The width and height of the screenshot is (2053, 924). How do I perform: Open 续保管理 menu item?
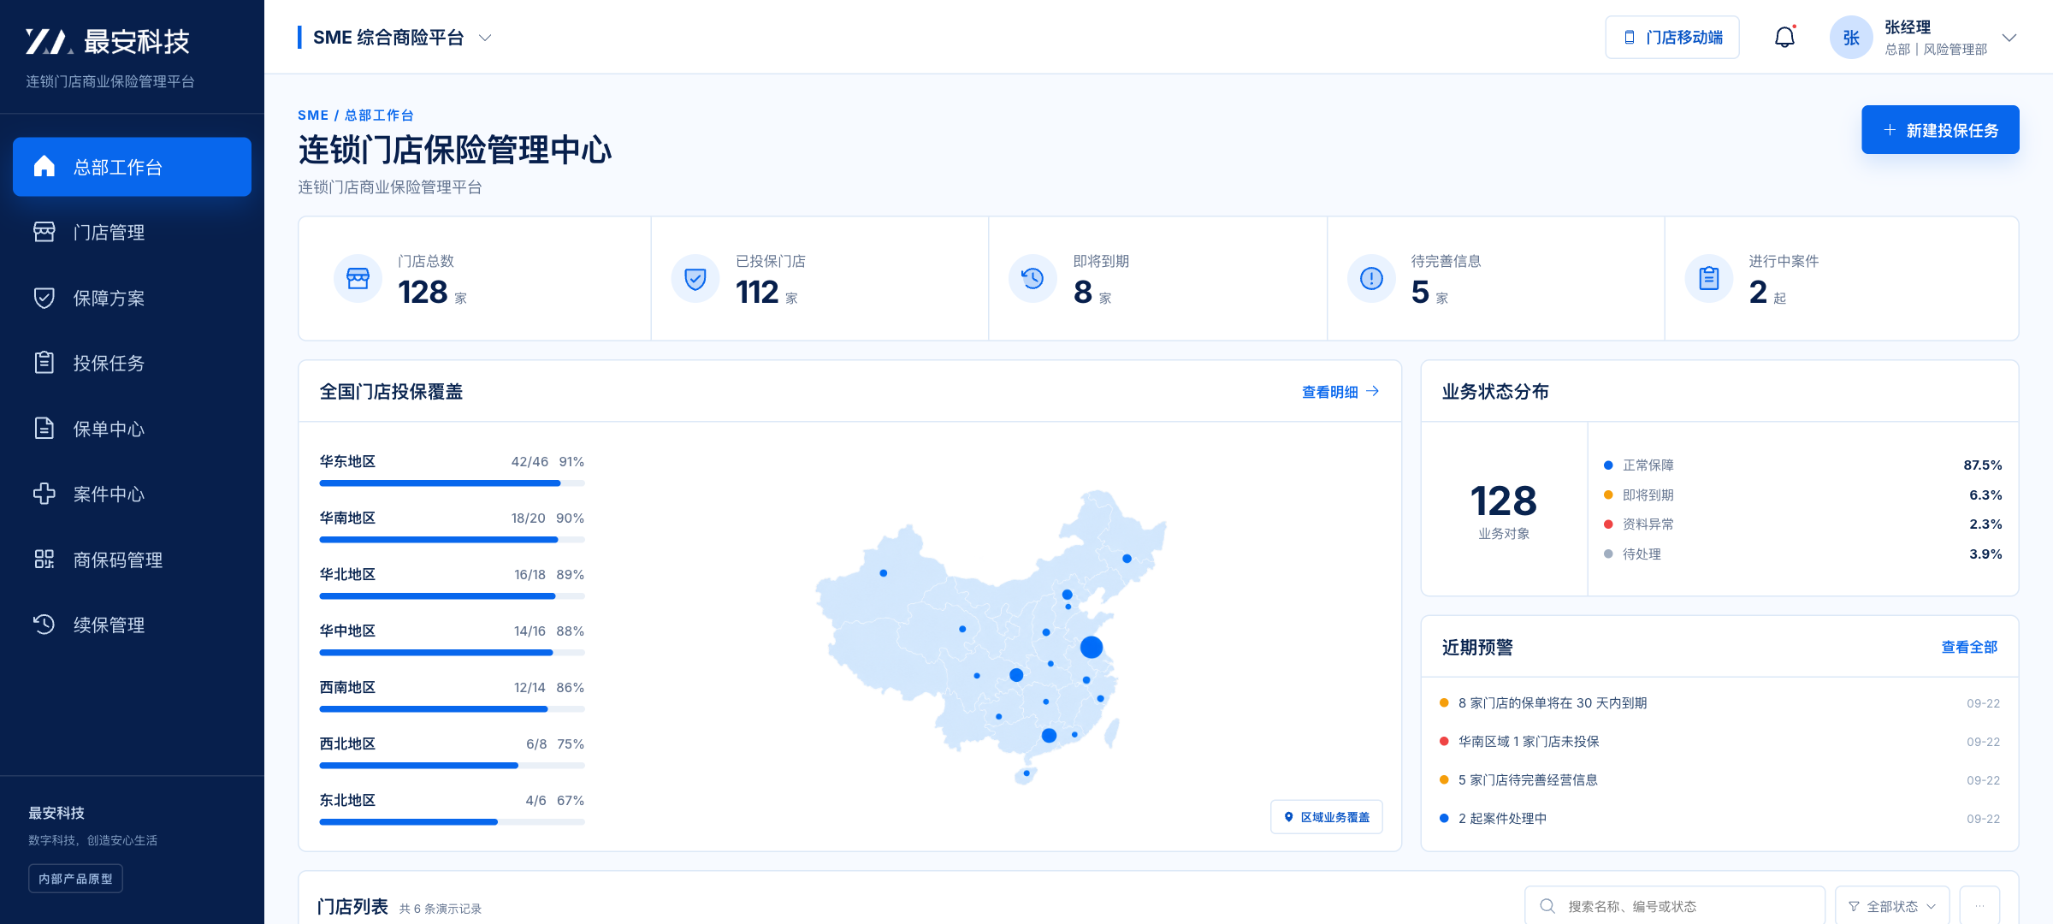132,625
